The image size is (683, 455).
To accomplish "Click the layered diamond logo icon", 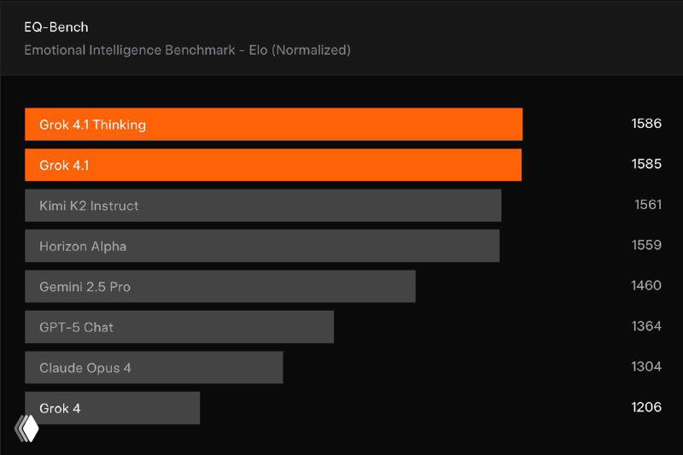I will [26, 429].
